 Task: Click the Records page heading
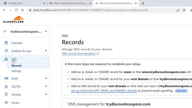click(73, 42)
